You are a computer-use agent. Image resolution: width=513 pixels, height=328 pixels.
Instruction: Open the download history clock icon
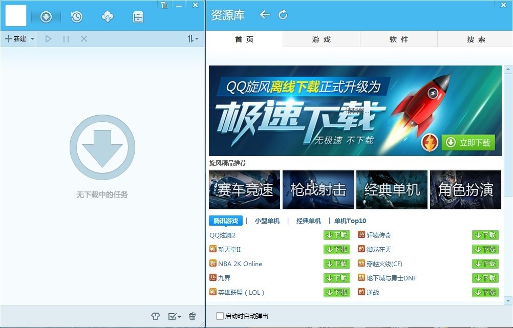76,16
